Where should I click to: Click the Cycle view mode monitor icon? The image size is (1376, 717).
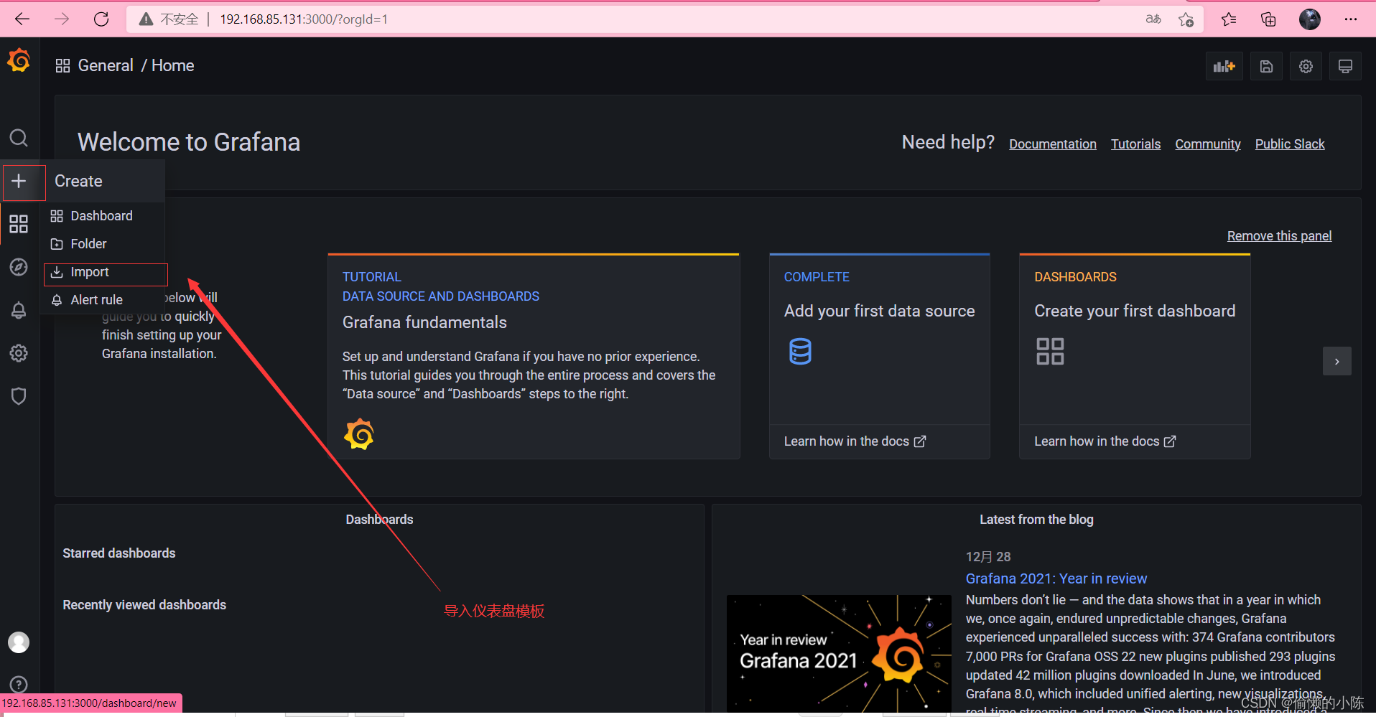[x=1346, y=67]
